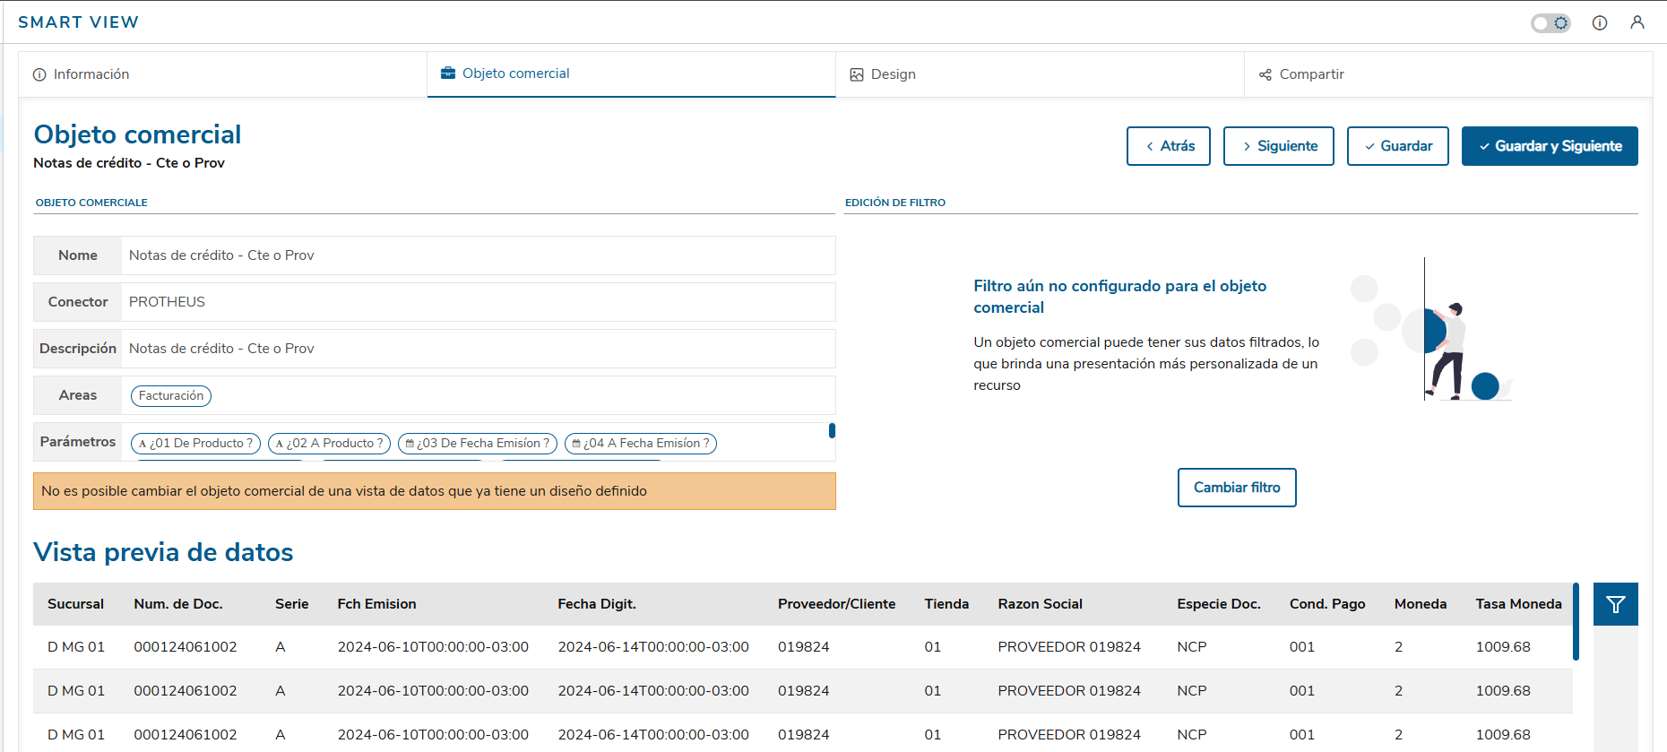The image size is (1667, 752).
Task: Select the ¿03 De Fecha Emisíon? parameter chip
Action: point(478,444)
